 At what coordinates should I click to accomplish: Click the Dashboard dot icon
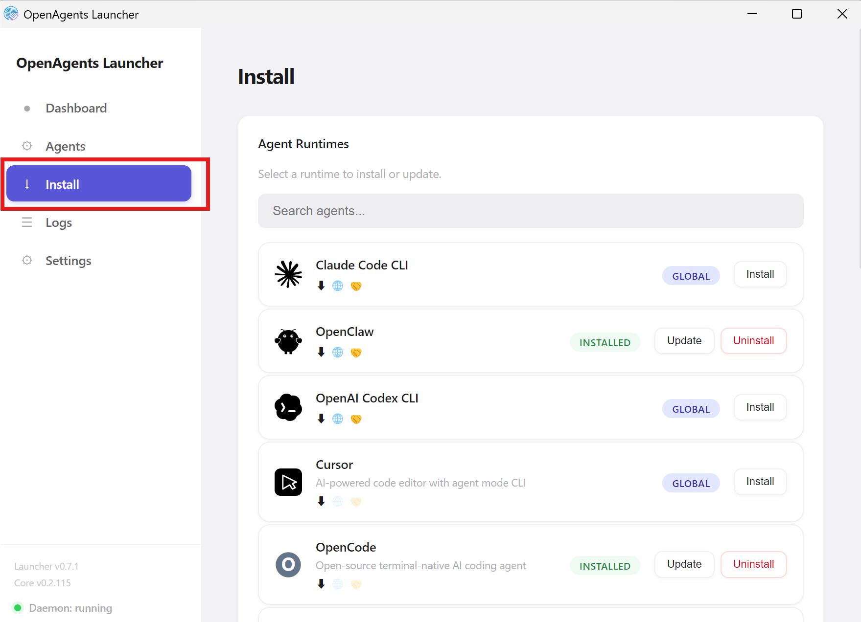(27, 109)
